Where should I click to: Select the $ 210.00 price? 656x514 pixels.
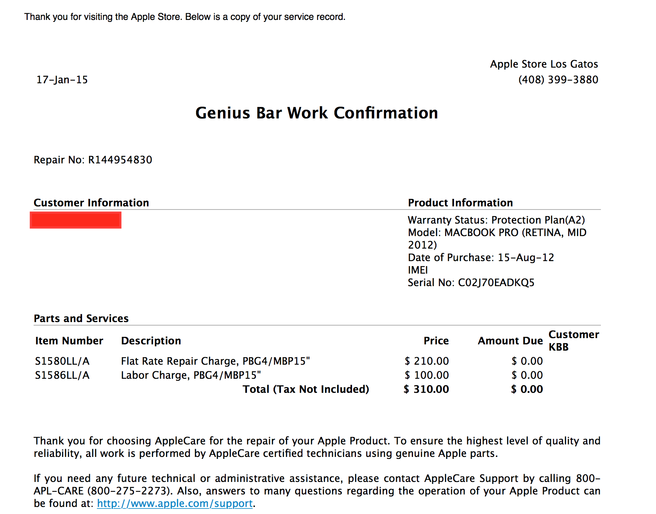pos(427,361)
